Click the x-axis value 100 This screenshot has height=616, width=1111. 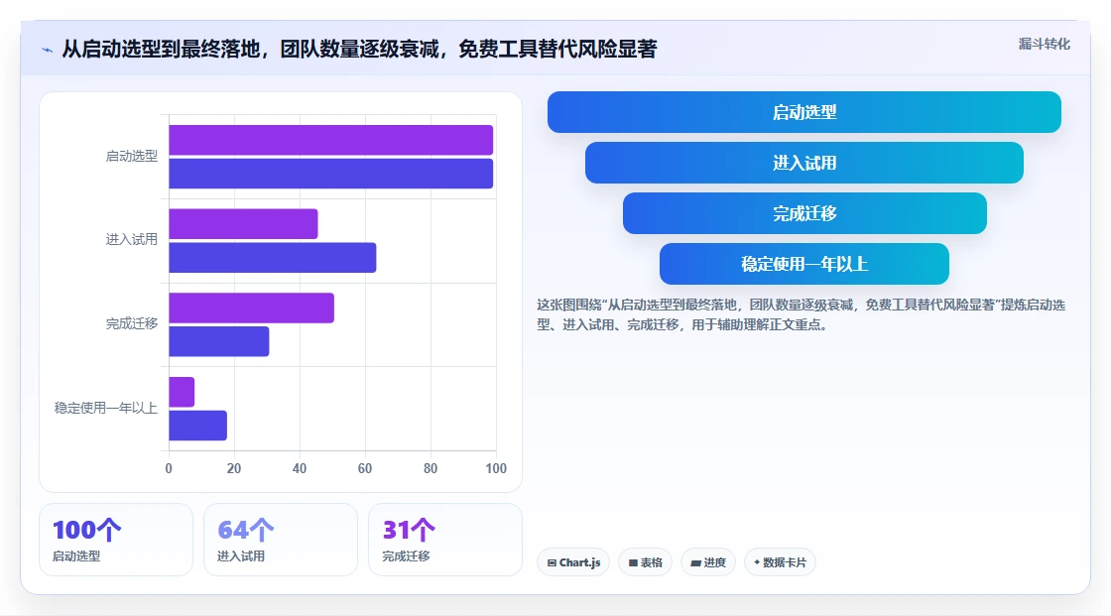pos(496,468)
